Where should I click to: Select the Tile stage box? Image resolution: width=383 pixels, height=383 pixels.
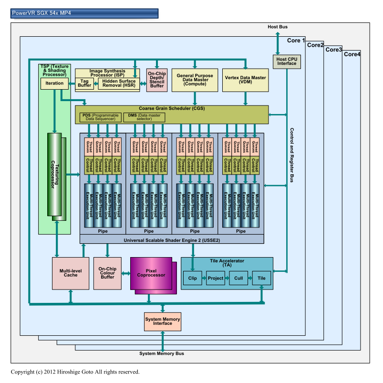click(261, 278)
